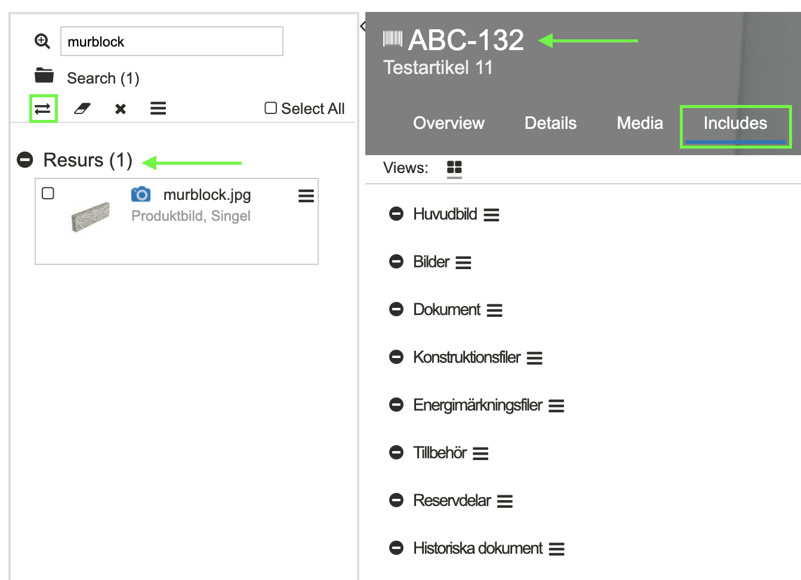Open the menu icon next to Huvudbild
This screenshot has width=801, height=580.
[x=491, y=215]
